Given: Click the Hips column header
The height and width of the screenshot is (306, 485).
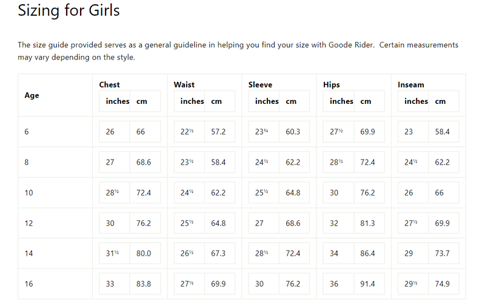Looking at the screenshot, I should 331,84.
